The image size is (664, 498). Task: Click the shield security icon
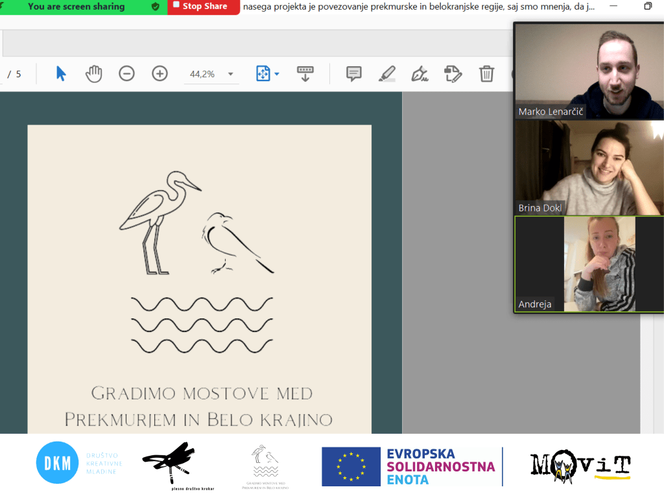coord(155,7)
